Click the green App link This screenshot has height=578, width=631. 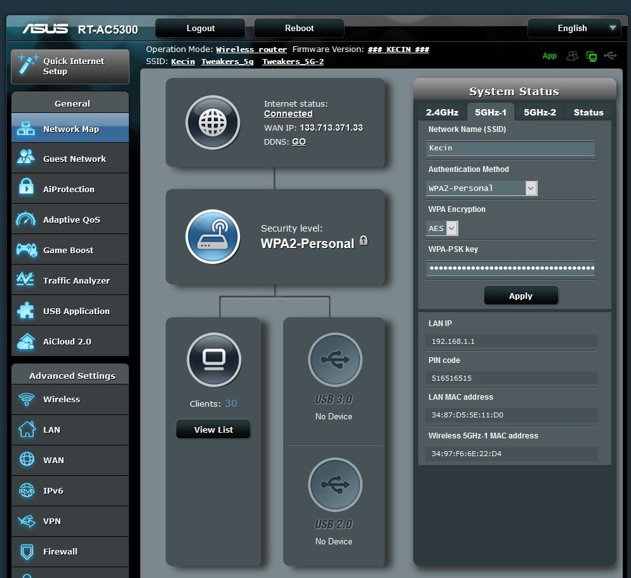coord(549,56)
